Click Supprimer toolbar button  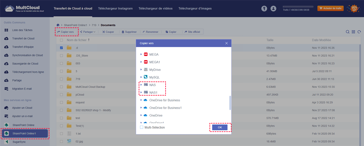[129, 32]
